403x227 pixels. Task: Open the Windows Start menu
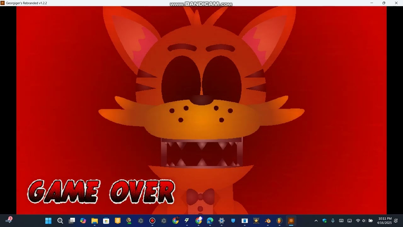[48, 221]
